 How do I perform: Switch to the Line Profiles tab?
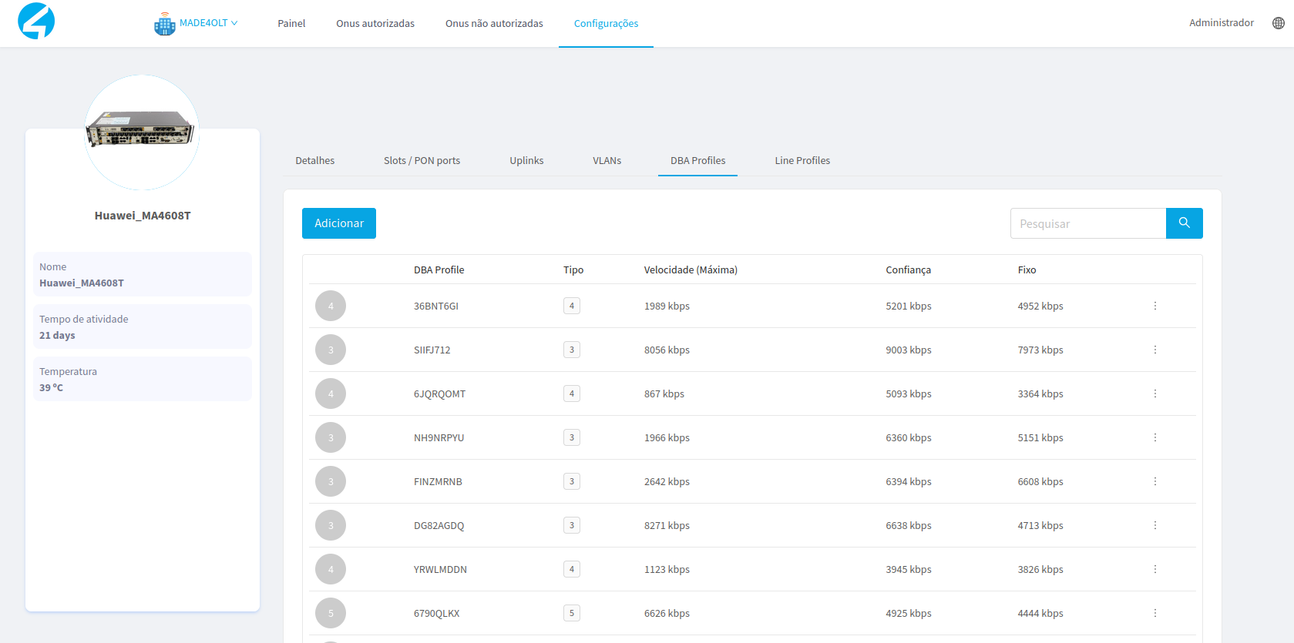(802, 160)
